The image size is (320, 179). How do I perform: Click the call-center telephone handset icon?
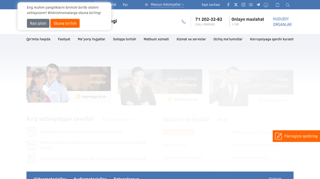click(184, 22)
